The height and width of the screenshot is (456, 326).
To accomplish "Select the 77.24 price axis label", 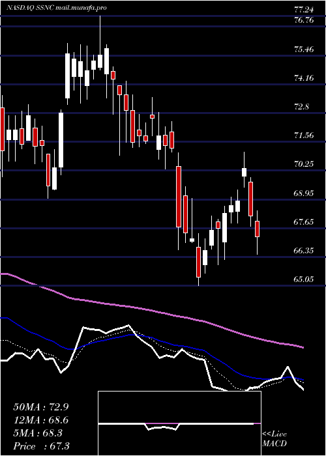I will pyautogui.click(x=304, y=10).
